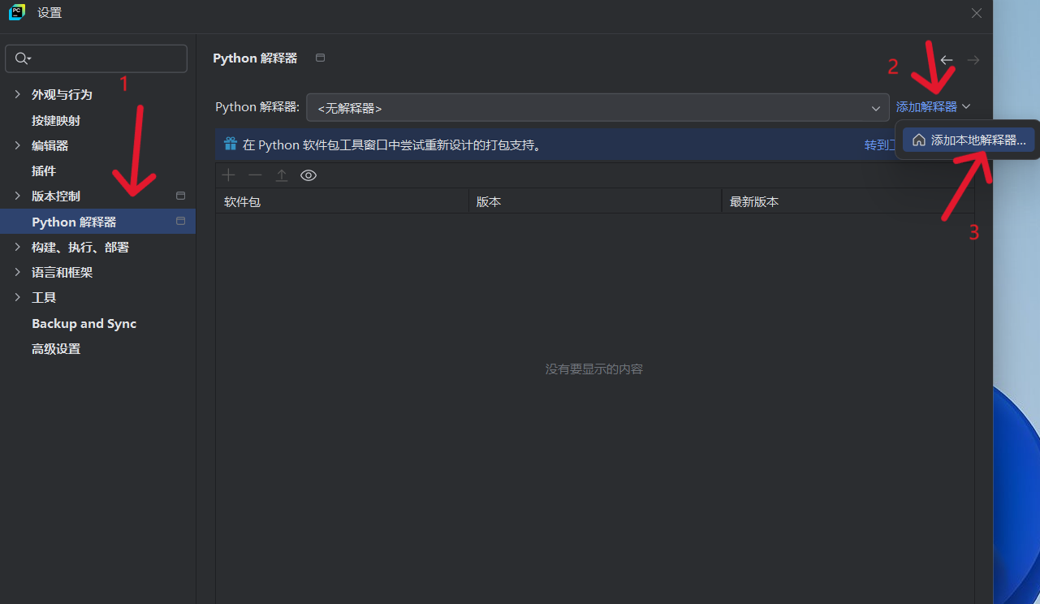Expand the 外观与行为 tree section
Screen dimensions: 1040x604
click(17, 95)
